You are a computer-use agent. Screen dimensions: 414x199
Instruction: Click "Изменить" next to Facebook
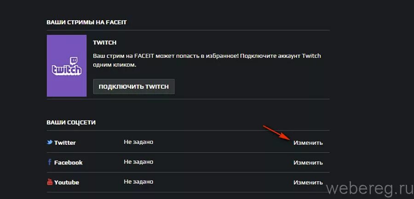308,162
